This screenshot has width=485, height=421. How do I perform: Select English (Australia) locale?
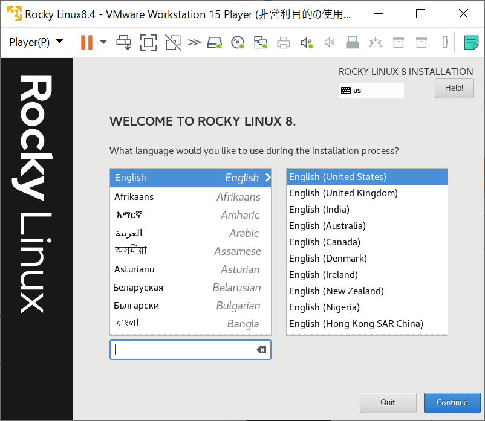pyautogui.click(x=367, y=226)
